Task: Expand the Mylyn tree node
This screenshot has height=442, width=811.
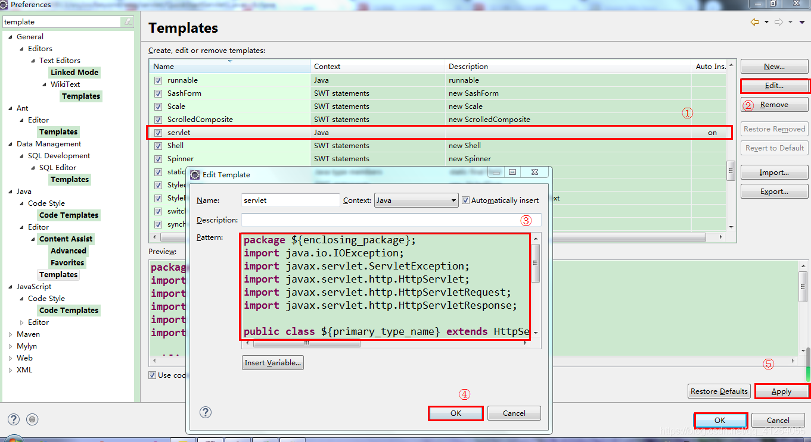Action: click(x=11, y=346)
